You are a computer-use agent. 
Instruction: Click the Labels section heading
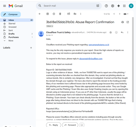click(x=7, y=48)
